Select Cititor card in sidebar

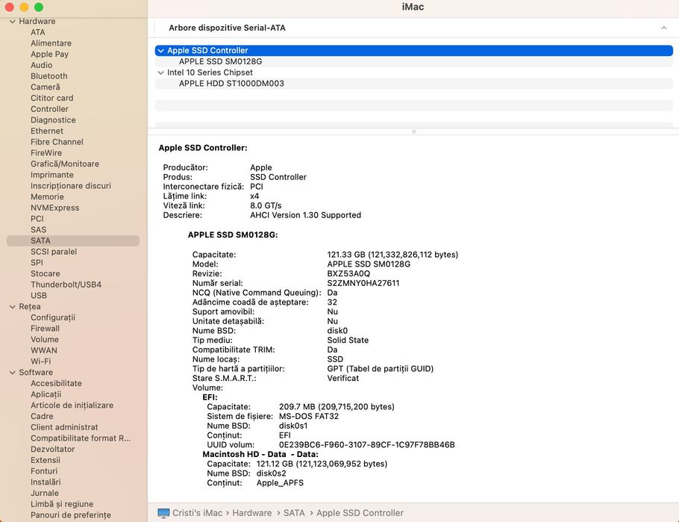point(52,98)
